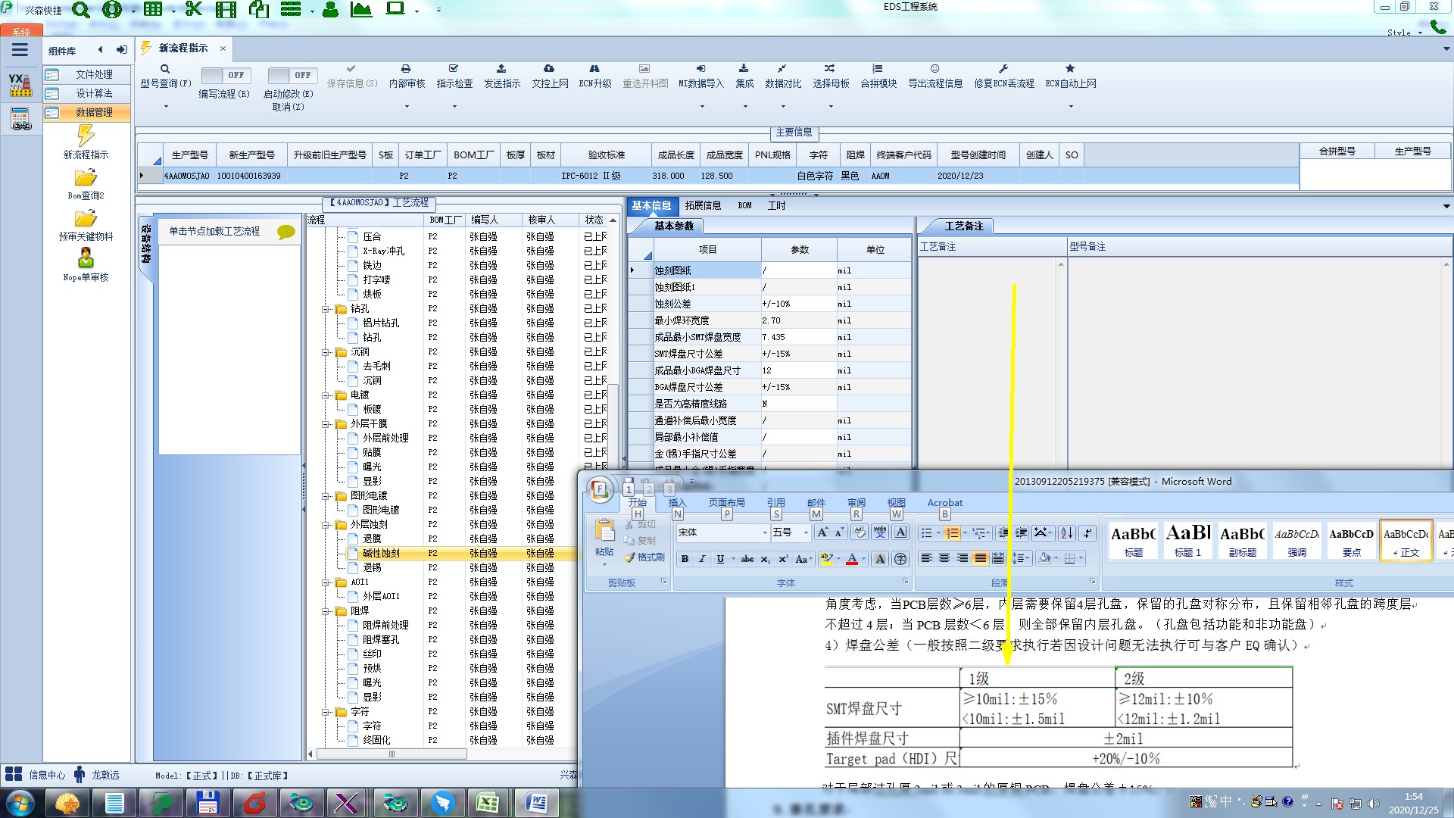Collapse the 阻焊 tree folder
The width and height of the screenshot is (1454, 818).
pyautogui.click(x=326, y=611)
